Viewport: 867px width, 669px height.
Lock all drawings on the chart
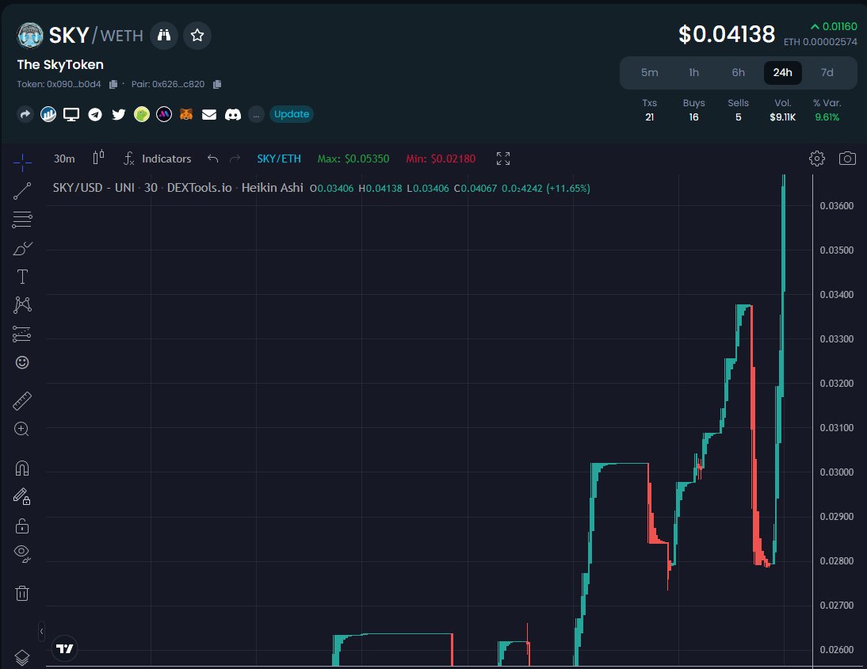[x=22, y=526]
